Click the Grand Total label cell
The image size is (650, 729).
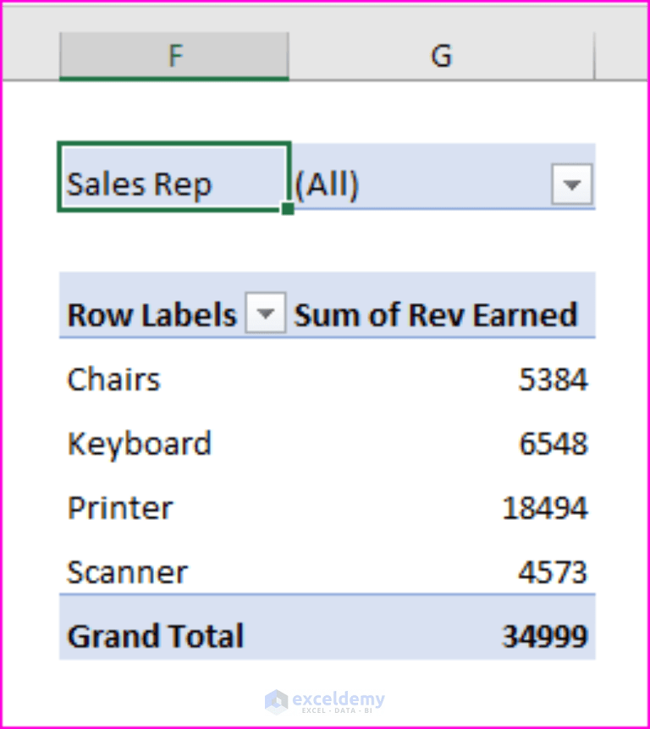click(x=155, y=635)
